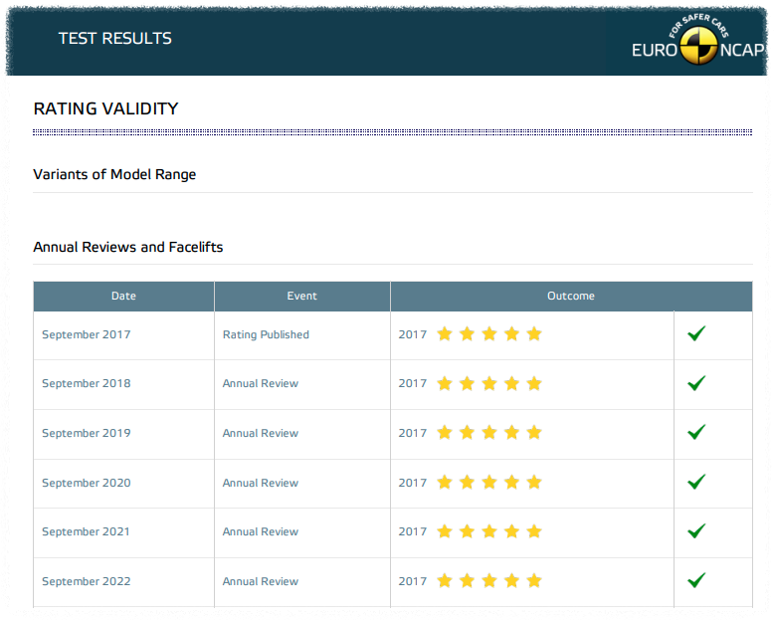Image resolution: width=774 pixels, height=620 pixels.
Task: Click the star rating in September 2021 row
Action: 489,531
